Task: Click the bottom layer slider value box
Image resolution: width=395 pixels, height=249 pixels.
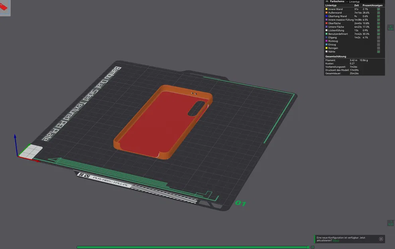Action: [390, 223]
